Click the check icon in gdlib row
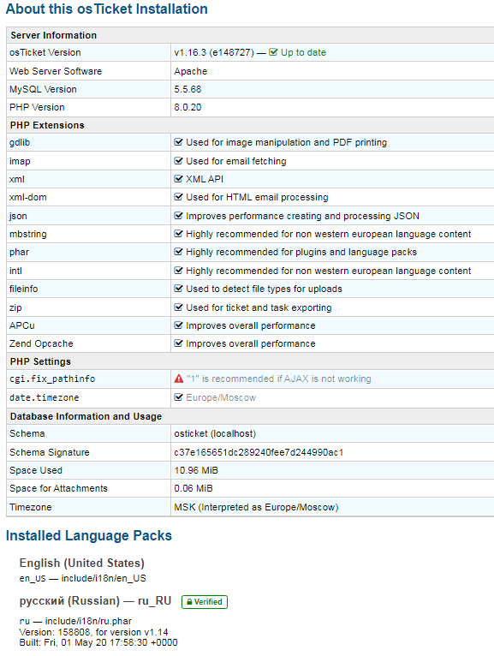Screen dimensions: 494x656 click(x=178, y=142)
